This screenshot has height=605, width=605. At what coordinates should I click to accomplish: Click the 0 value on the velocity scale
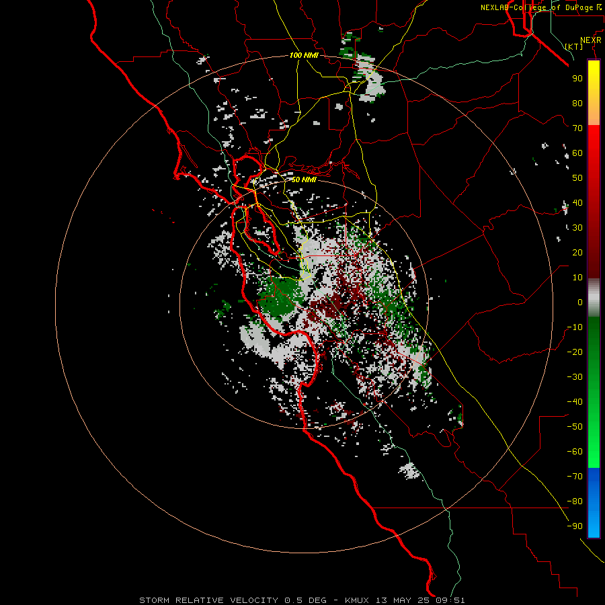click(x=580, y=302)
